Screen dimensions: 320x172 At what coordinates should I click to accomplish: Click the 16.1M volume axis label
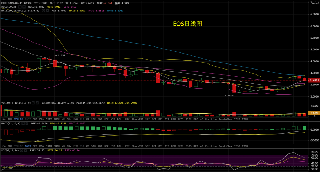[x=314, y=113]
